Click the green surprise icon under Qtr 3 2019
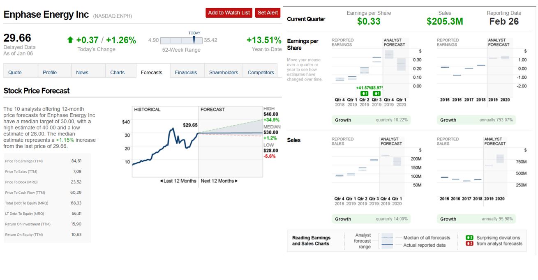Screen dimensions: 538x280 (x=376, y=94)
